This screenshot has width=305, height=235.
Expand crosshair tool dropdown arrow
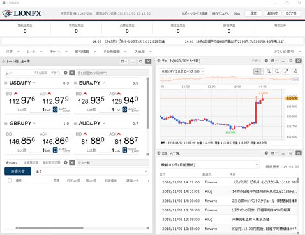point(262,71)
